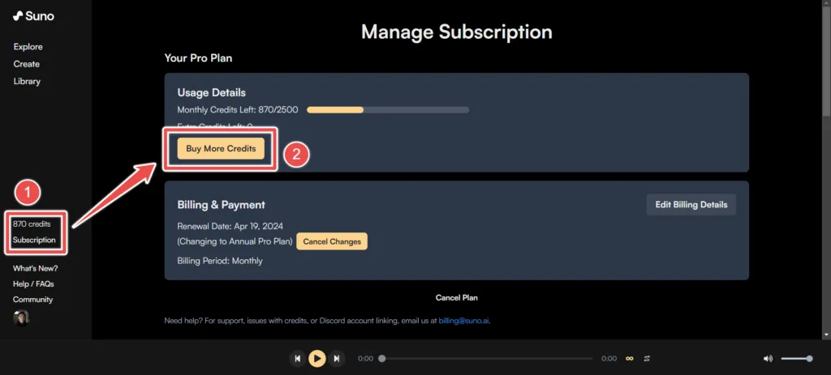The height and width of the screenshot is (375, 831).
Task: Adjust the volume slider
Action: [796, 358]
